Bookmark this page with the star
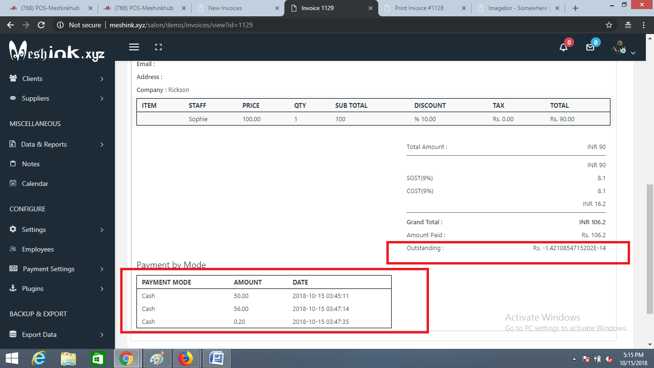 [609, 25]
